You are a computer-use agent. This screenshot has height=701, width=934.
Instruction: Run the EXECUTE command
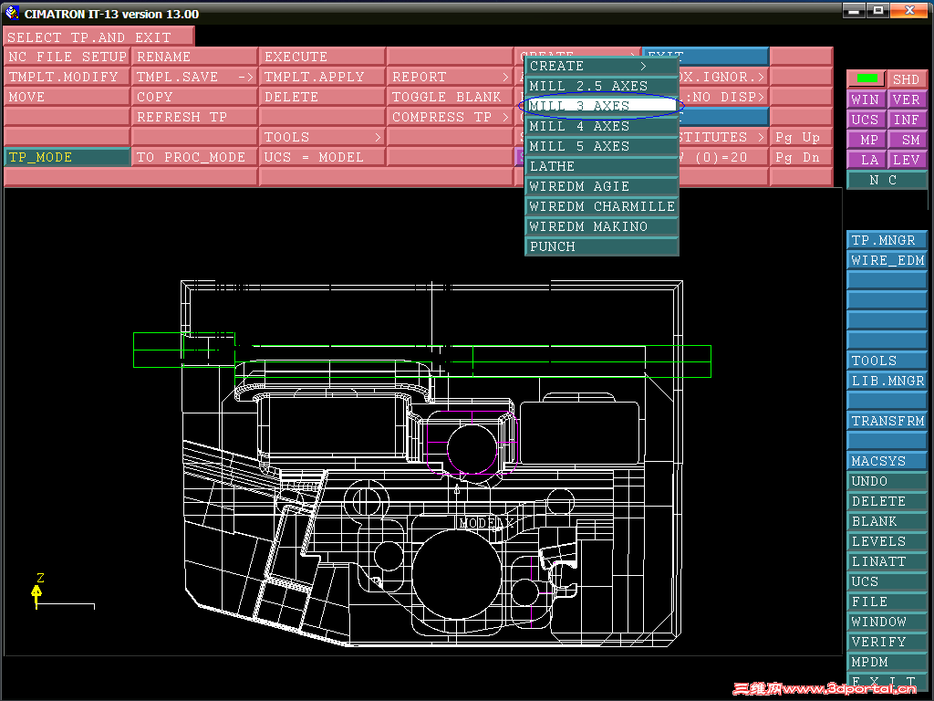322,57
